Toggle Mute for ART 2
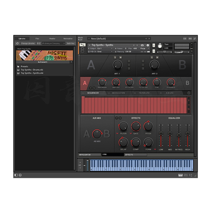 coord(157,57)
